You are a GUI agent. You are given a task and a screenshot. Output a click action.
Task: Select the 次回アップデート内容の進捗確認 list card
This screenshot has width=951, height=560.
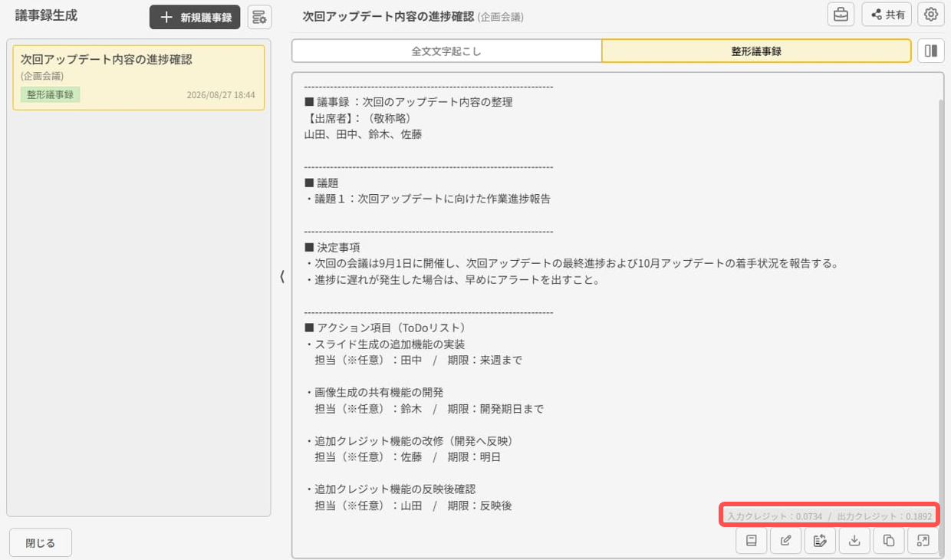click(x=139, y=77)
